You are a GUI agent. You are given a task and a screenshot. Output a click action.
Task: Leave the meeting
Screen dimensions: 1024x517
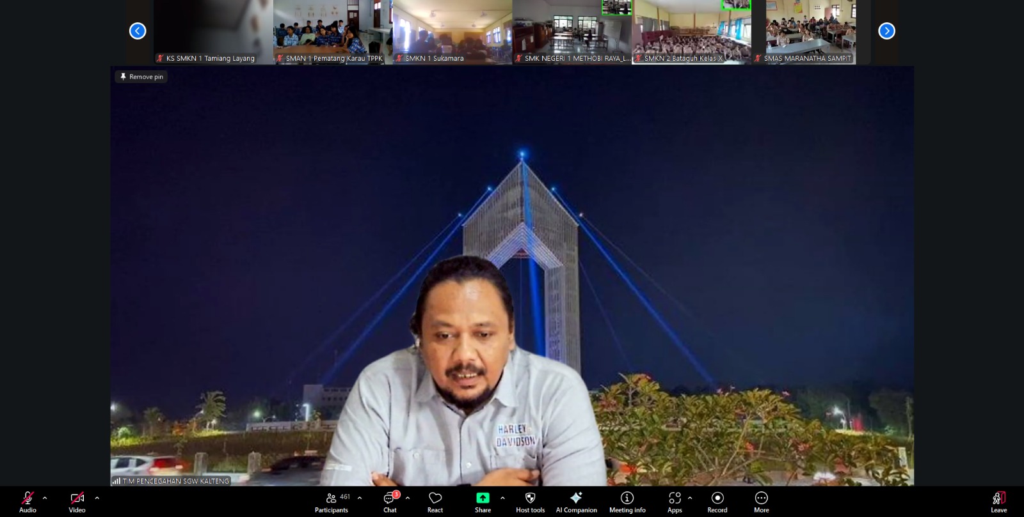click(998, 501)
